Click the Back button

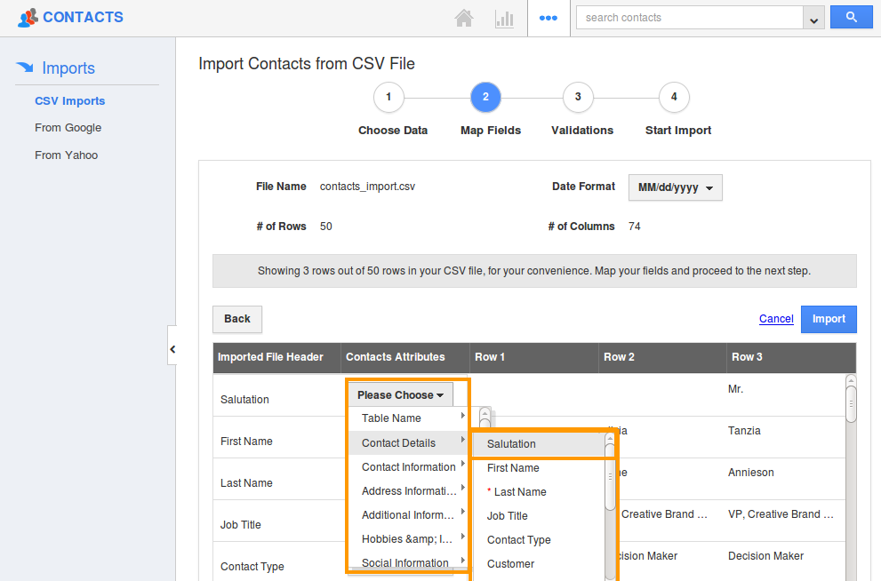pos(237,319)
